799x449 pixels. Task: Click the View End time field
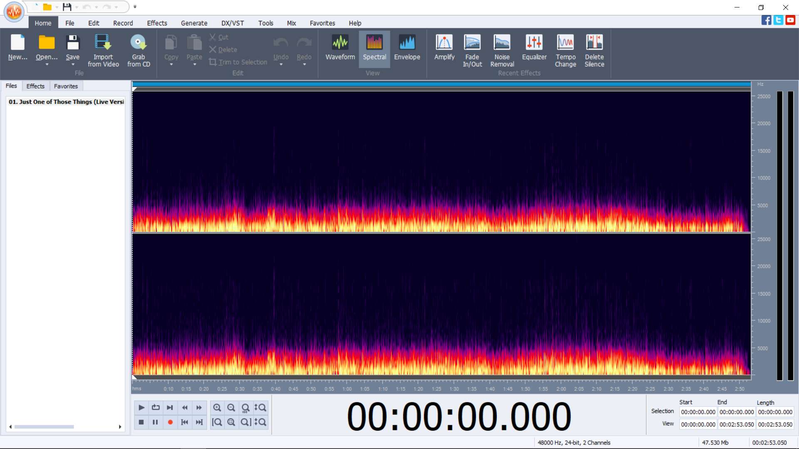(x=736, y=424)
